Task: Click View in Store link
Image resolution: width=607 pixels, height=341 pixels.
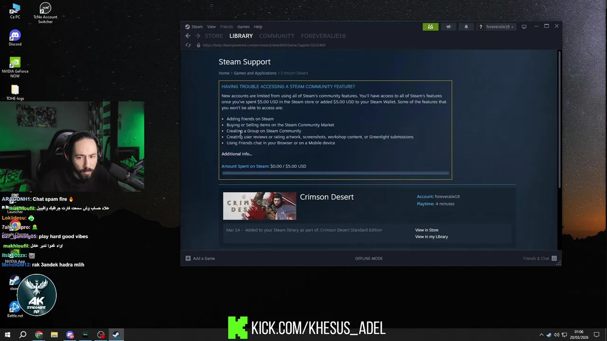Action: coord(427,230)
